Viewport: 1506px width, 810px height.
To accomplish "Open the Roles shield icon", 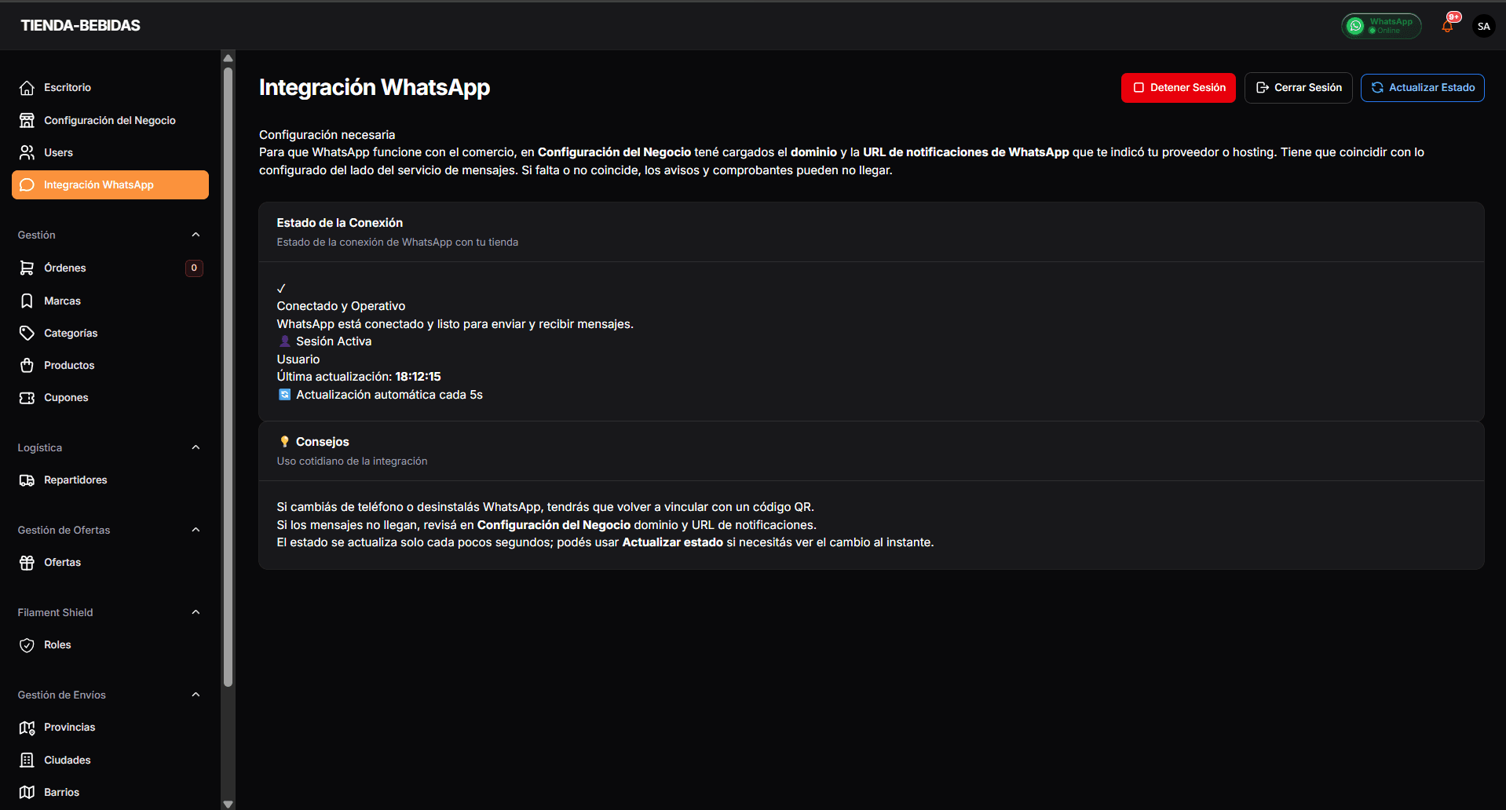I will [x=27, y=644].
